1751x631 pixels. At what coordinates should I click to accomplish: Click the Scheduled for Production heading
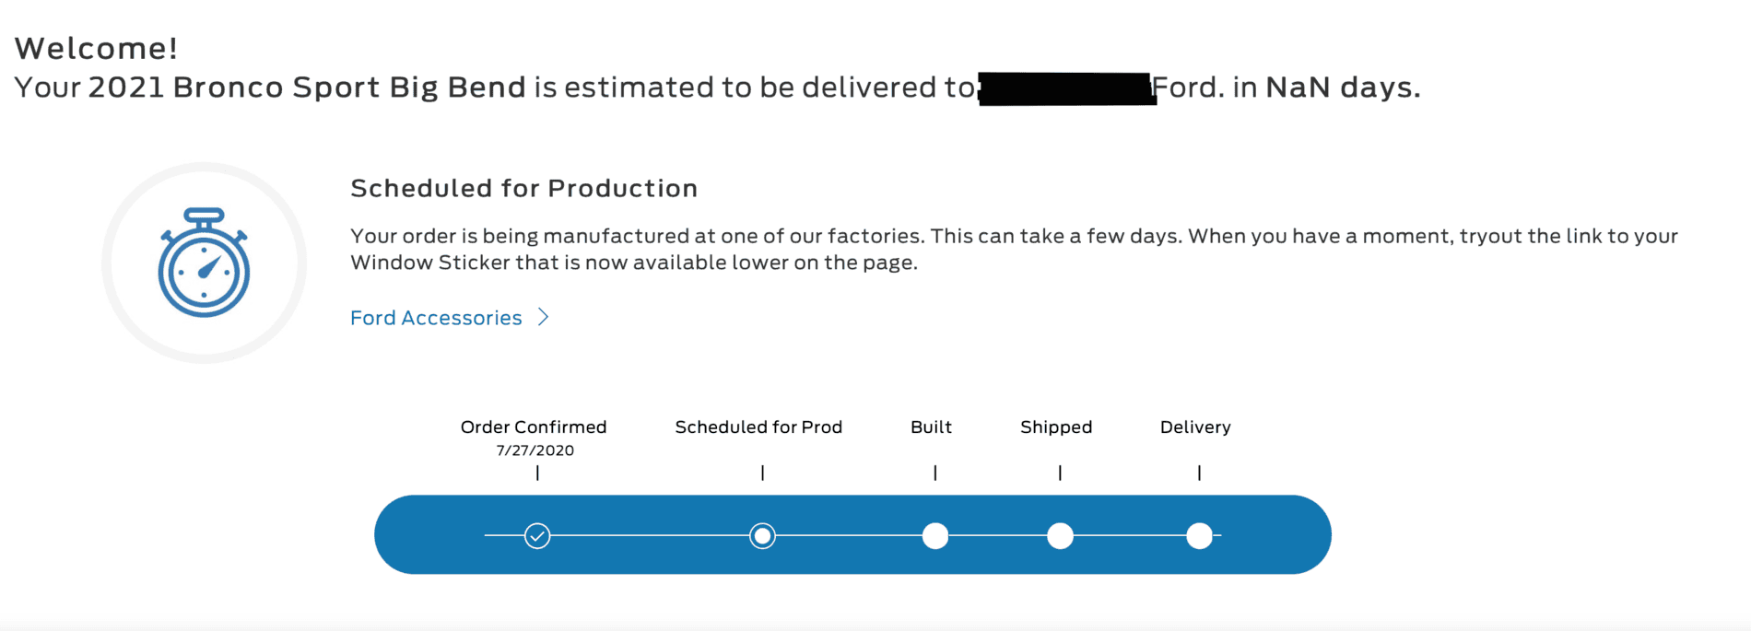(x=523, y=188)
